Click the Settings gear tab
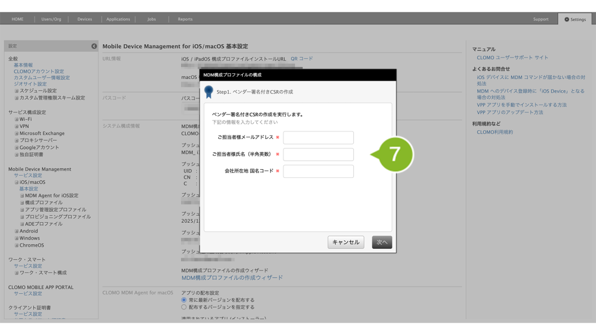596x335 pixels. [x=575, y=19]
